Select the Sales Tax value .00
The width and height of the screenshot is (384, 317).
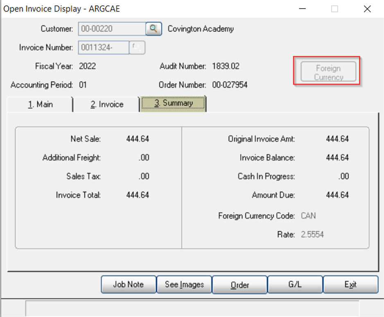tap(144, 176)
